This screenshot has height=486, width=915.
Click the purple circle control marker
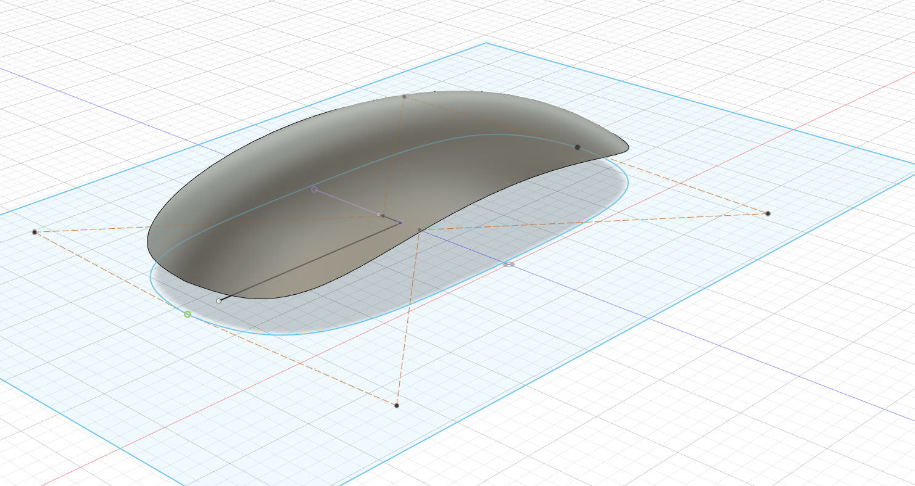point(313,188)
